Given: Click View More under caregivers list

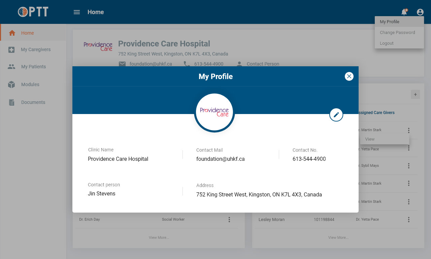Looking at the screenshot, I should tap(159, 237).
